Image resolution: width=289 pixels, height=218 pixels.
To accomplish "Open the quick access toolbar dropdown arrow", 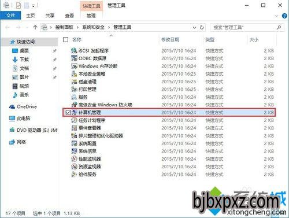I will pos(33,6).
